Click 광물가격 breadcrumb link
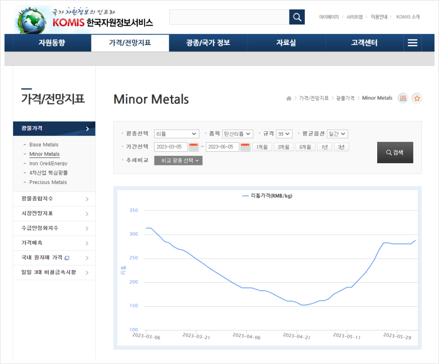The width and height of the screenshot is (439, 364). tap(345, 98)
